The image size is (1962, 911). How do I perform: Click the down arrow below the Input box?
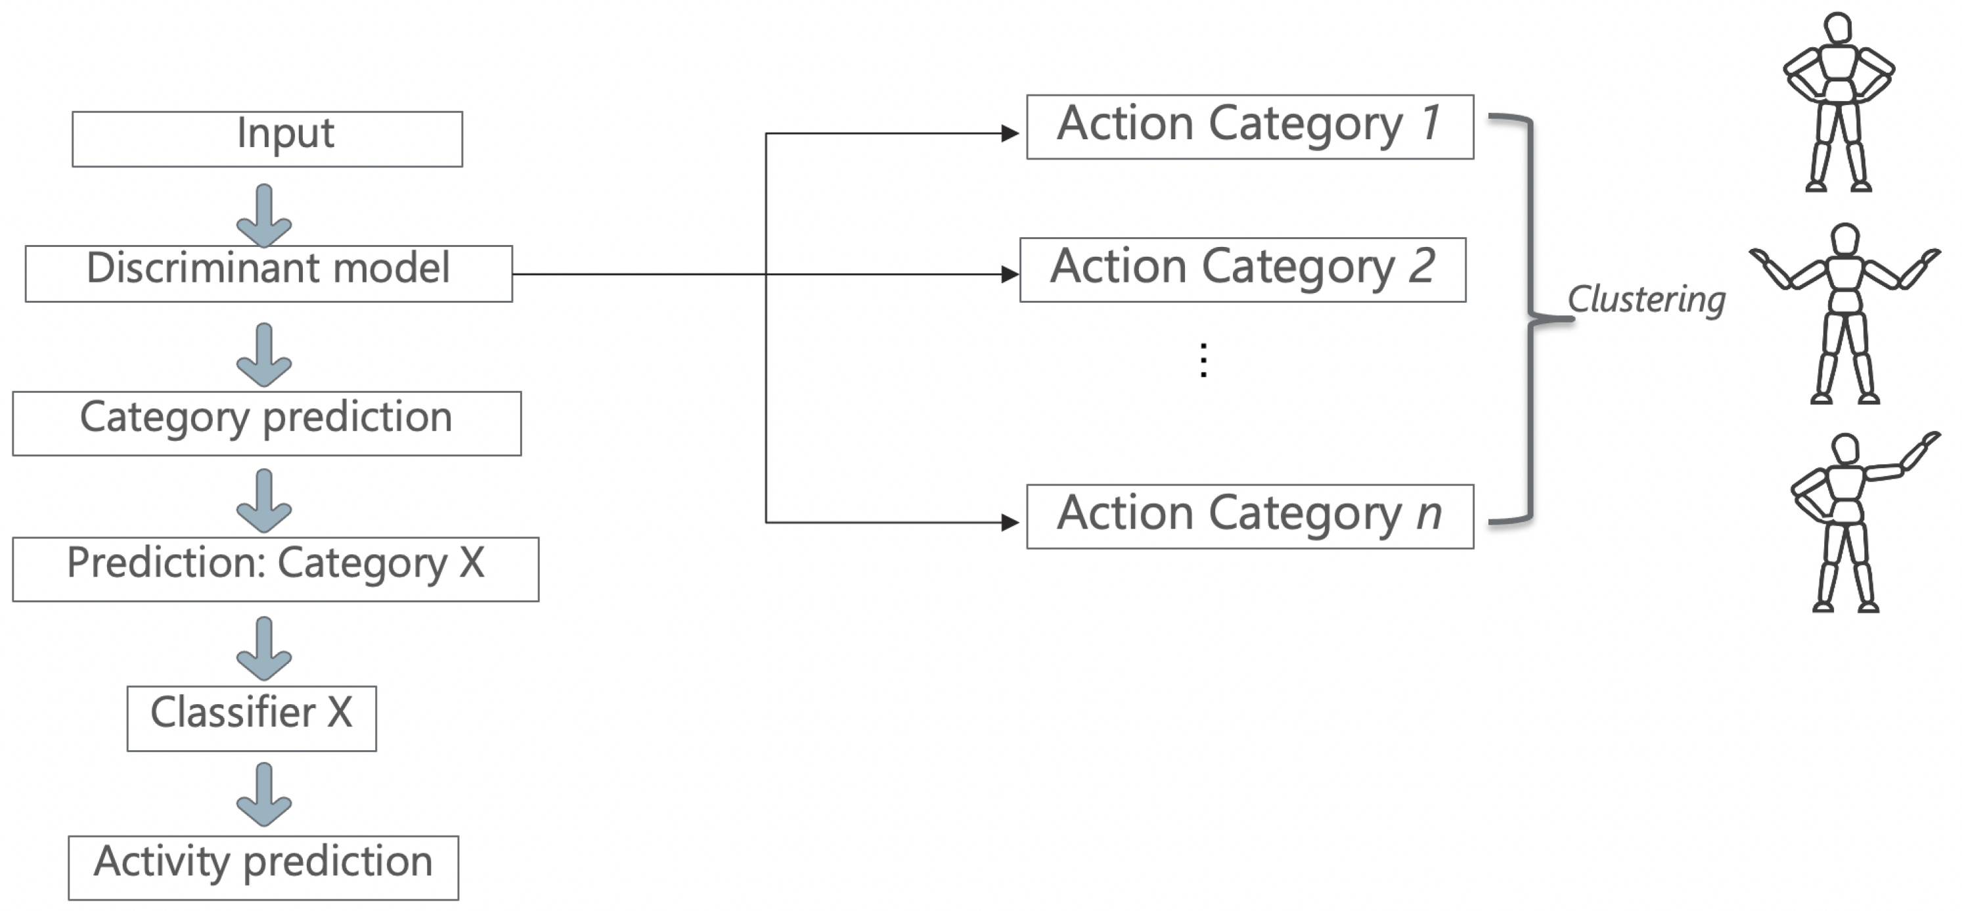click(x=264, y=215)
